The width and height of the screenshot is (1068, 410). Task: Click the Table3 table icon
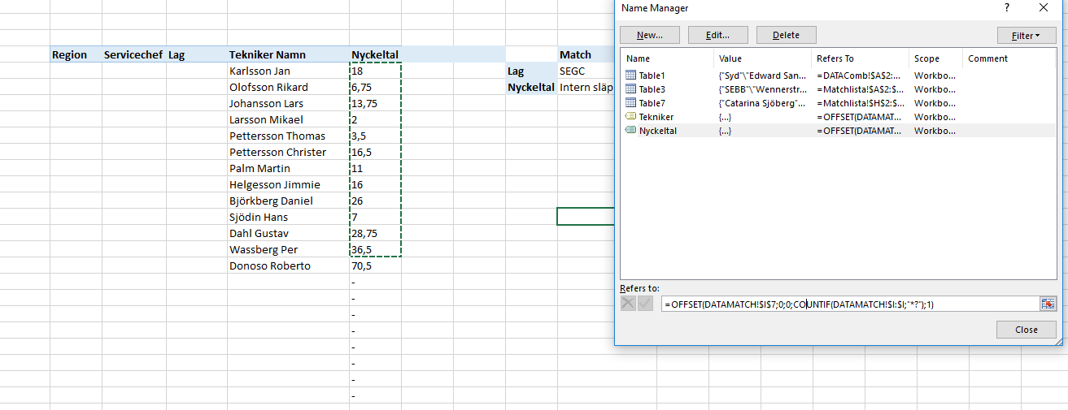point(631,89)
